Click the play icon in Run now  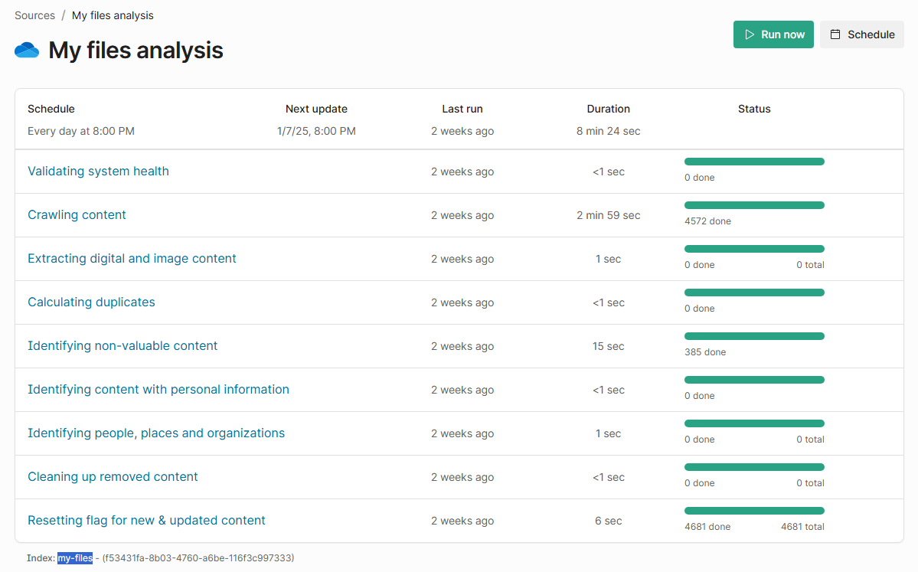pos(750,34)
